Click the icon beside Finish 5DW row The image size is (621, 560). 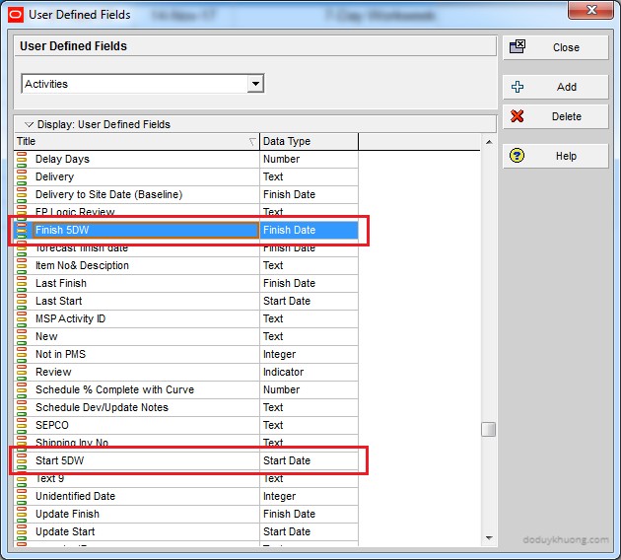point(22,230)
